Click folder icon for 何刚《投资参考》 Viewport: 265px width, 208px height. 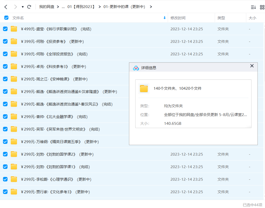14,41
